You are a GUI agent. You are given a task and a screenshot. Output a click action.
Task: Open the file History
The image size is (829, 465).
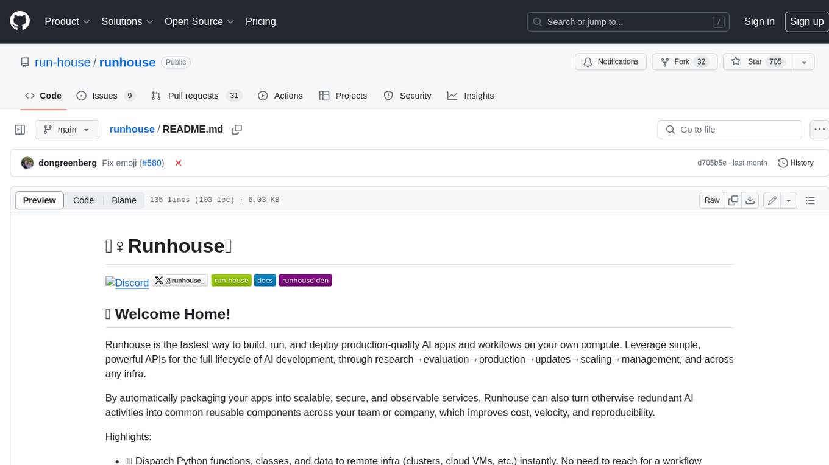point(795,163)
